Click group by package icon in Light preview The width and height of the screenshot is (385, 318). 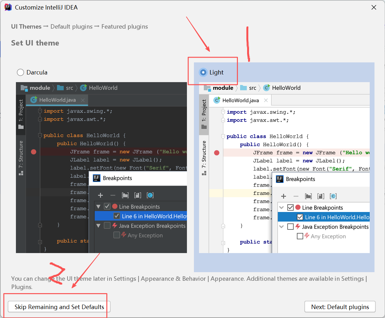coord(308,196)
